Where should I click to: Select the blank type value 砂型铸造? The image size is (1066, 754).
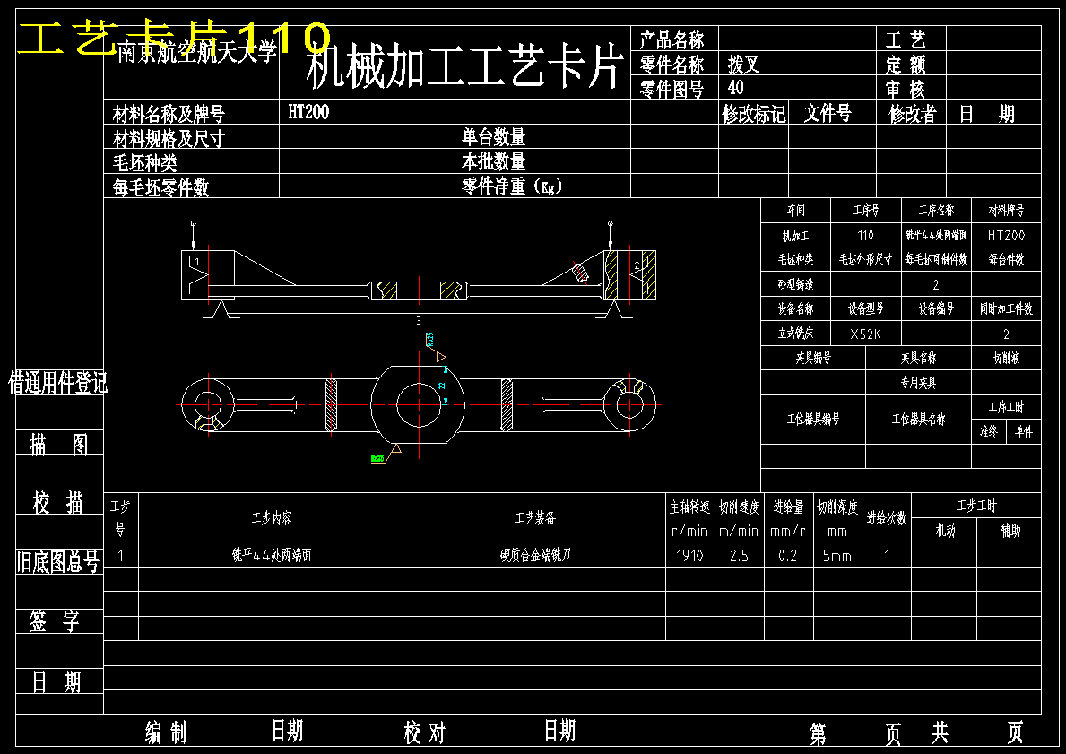(795, 284)
